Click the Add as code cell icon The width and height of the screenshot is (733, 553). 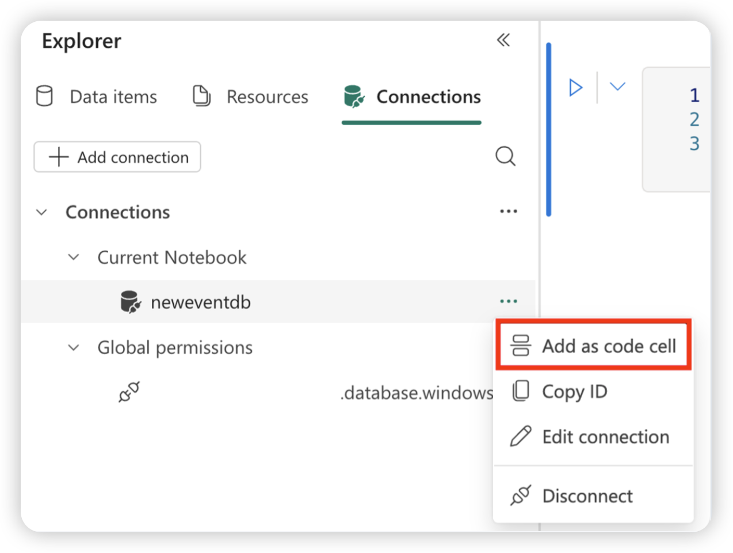tap(520, 345)
